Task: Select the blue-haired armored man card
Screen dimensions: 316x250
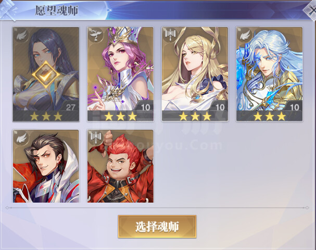Action: (x=270, y=74)
